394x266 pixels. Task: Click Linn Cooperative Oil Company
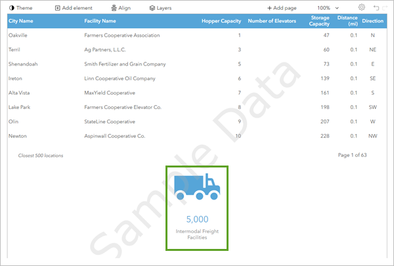(x=120, y=78)
